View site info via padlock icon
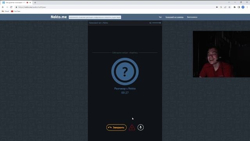Screen dimensions: 250x141 (x=16, y=7)
